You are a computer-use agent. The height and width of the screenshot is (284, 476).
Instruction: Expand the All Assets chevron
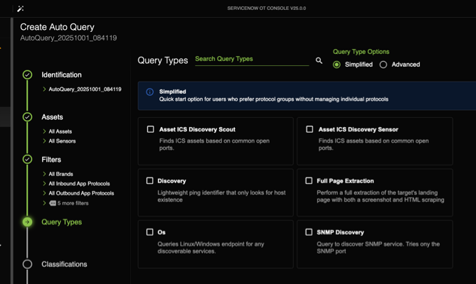(x=44, y=131)
